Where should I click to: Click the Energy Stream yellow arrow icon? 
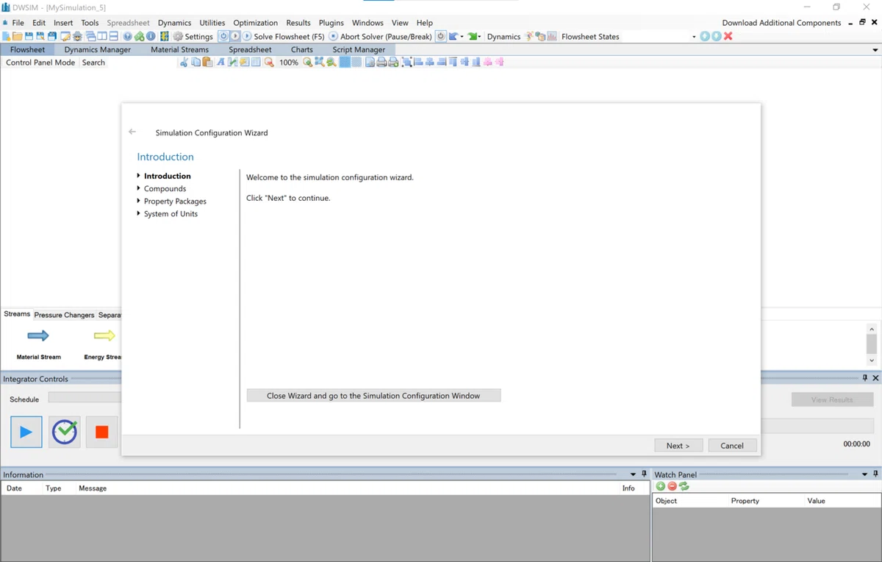(104, 336)
